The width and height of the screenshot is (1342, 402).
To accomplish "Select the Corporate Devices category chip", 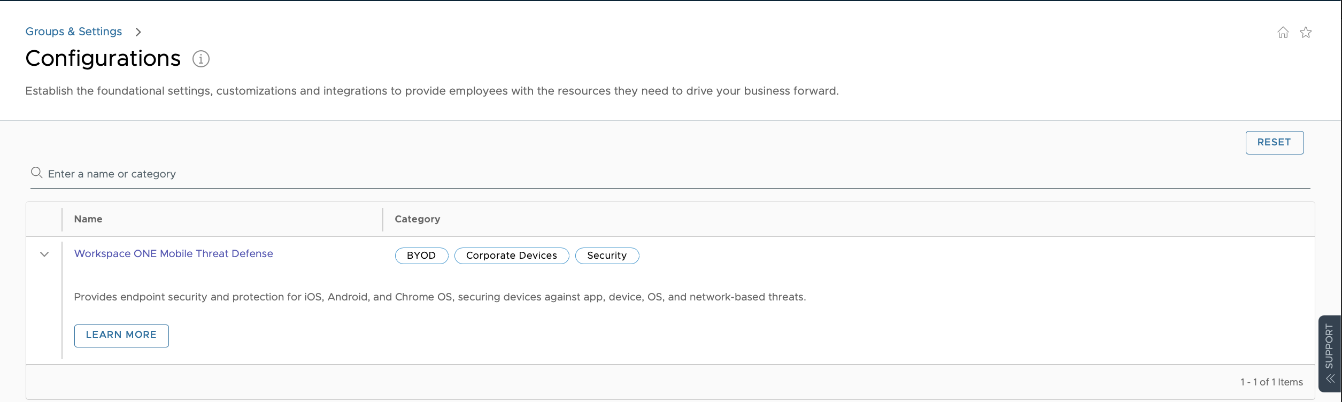I will coord(511,256).
